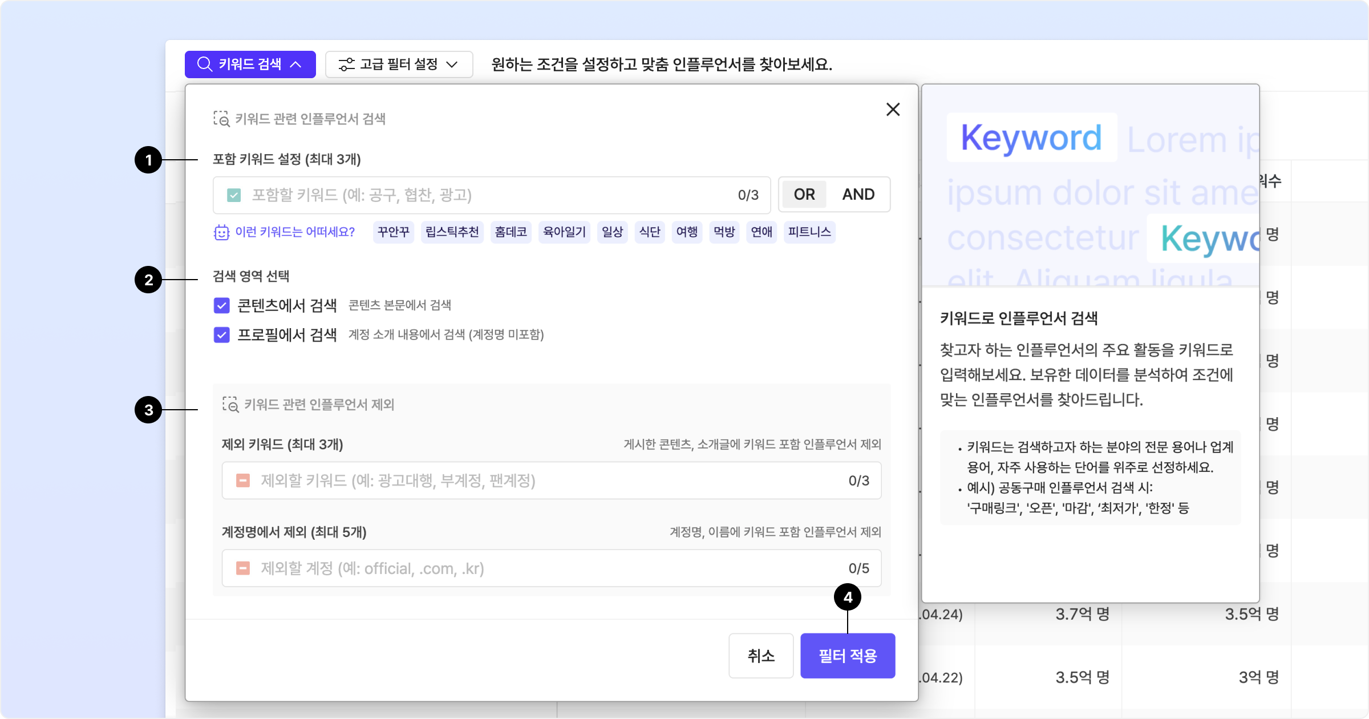Expand 고급 필터 설정 dropdown chevron

[452, 64]
